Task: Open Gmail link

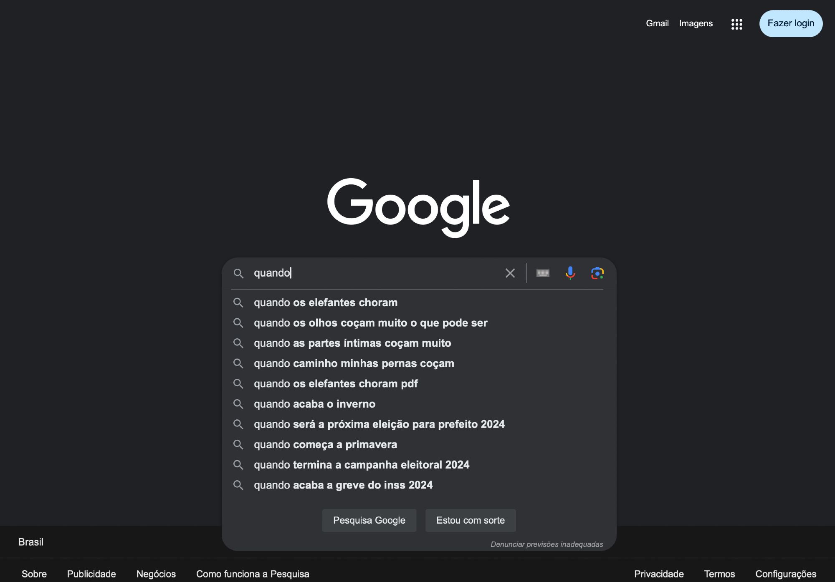Action: click(x=657, y=23)
